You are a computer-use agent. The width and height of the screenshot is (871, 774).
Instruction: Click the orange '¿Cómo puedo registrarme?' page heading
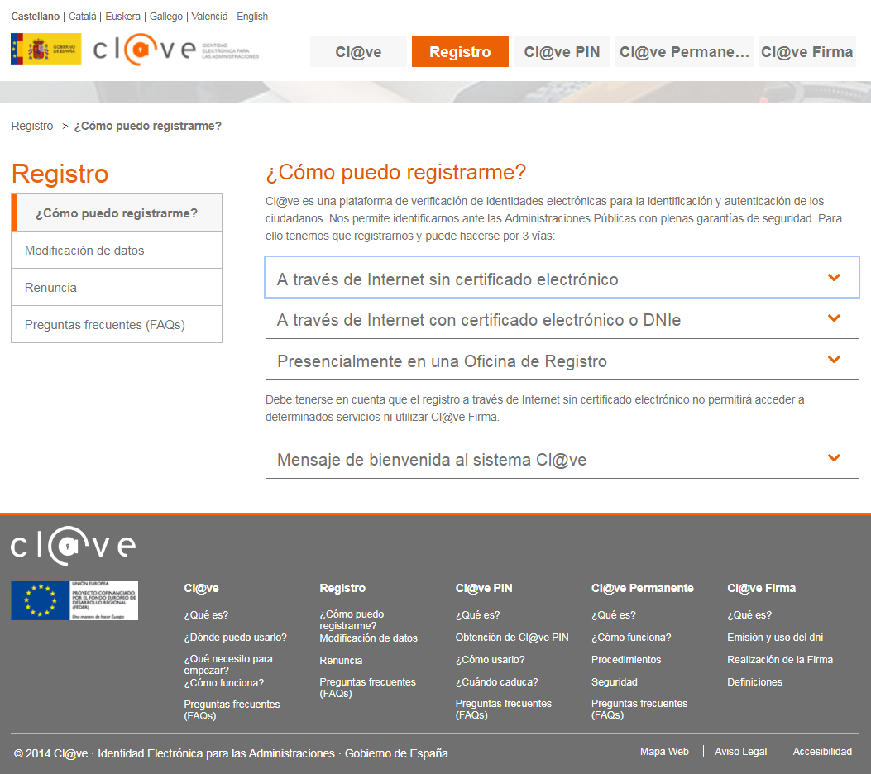[395, 172]
